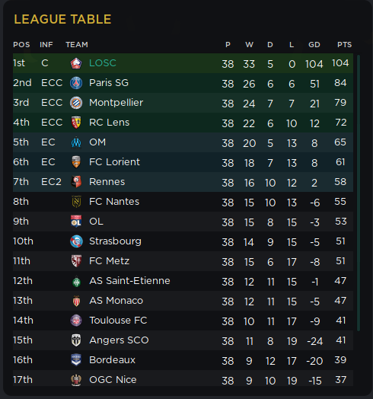The height and width of the screenshot is (399, 373).
Task: Open the LOSC team name link
Action: tap(103, 63)
